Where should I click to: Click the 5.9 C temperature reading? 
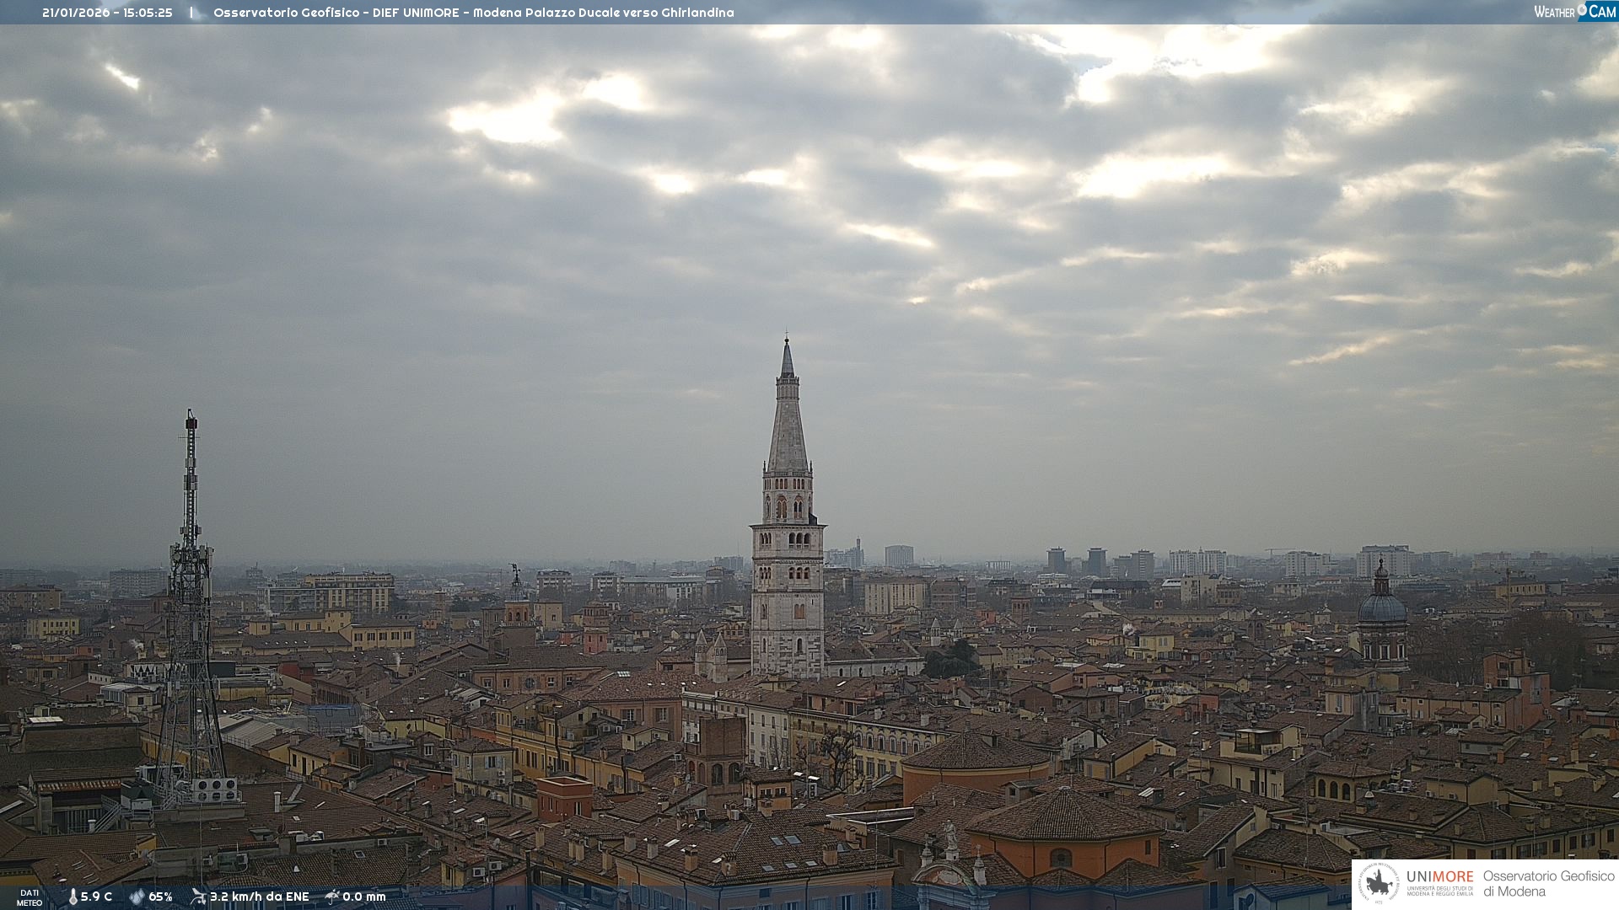pos(96,897)
